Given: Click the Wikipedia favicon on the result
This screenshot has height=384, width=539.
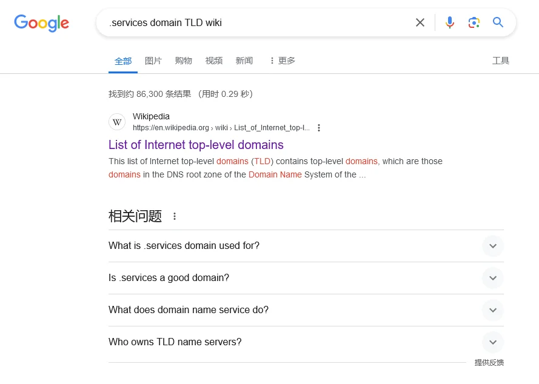Looking at the screenshot, I should (x=117, y=122).
